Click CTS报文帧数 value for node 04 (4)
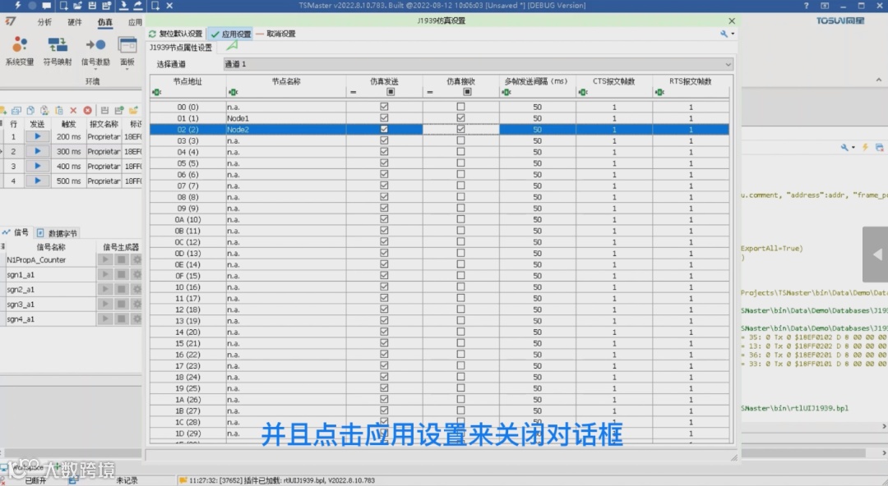Screen dimensions: 888x486 pos(614,152)
